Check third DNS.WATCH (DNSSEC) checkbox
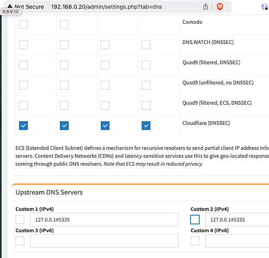This screenshot has height=258, width=269. pyautogui.click(x=105, y=45)
